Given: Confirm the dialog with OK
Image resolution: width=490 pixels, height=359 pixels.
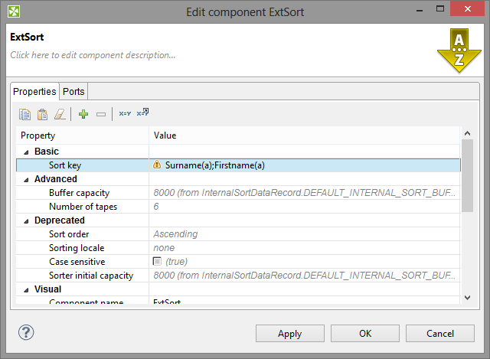Looking at the screenshot, I should click(365, 334).
